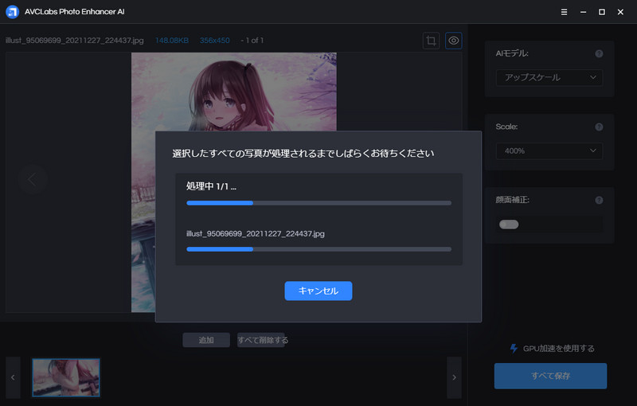Close the AVCLabs window
Screen dimensions: 637x406
pos(620,12)
